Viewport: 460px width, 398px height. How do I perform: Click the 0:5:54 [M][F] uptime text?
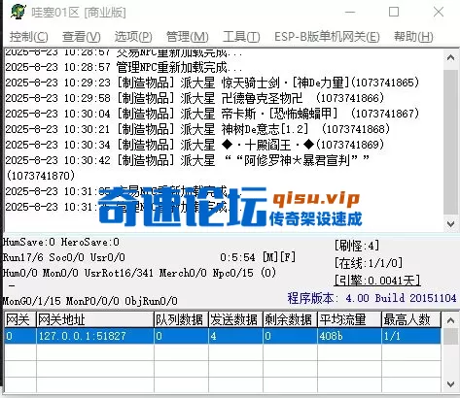[258, 257]
